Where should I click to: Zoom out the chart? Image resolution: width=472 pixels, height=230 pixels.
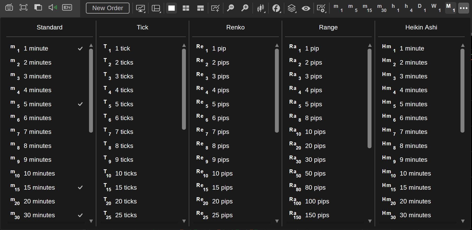231,8
